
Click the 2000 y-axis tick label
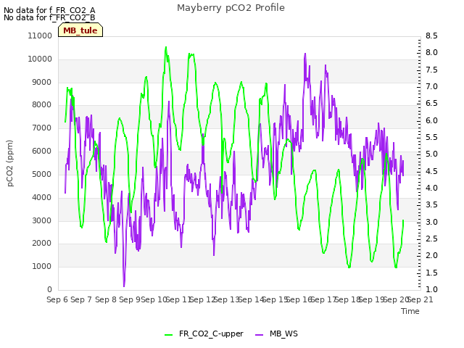(x=42, y=244)
